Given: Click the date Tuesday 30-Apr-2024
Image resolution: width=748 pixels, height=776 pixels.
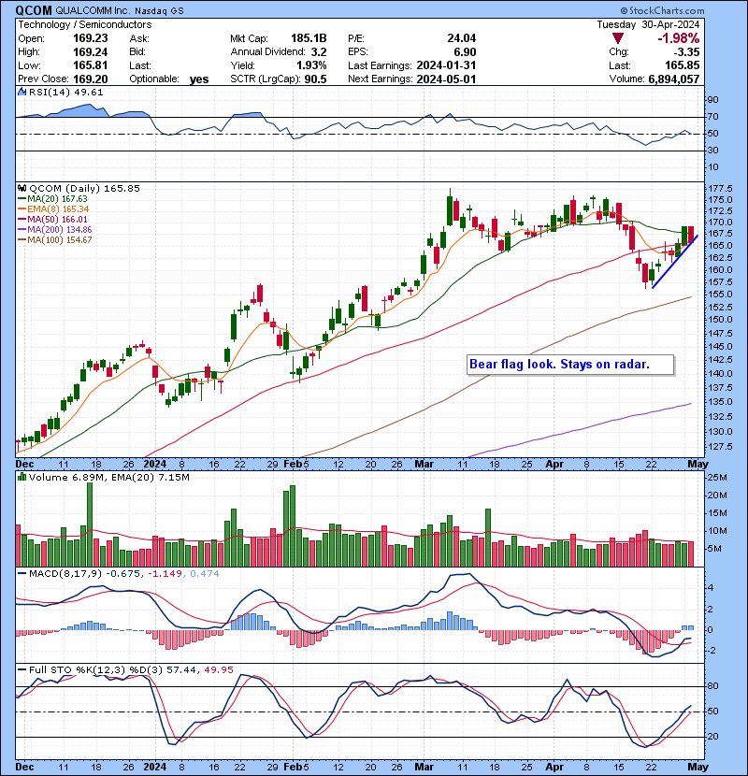Looking at the screenshot, I should point(648,24).
